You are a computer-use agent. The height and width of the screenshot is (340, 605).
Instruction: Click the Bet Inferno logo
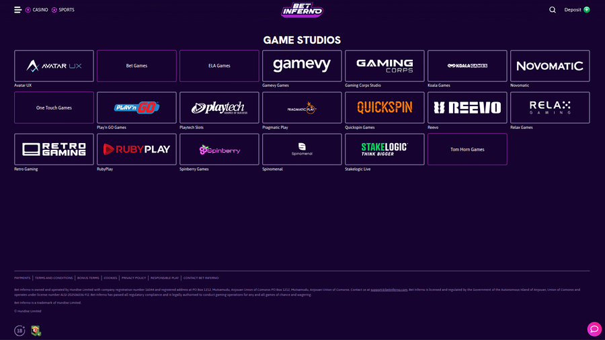point(302,10)
